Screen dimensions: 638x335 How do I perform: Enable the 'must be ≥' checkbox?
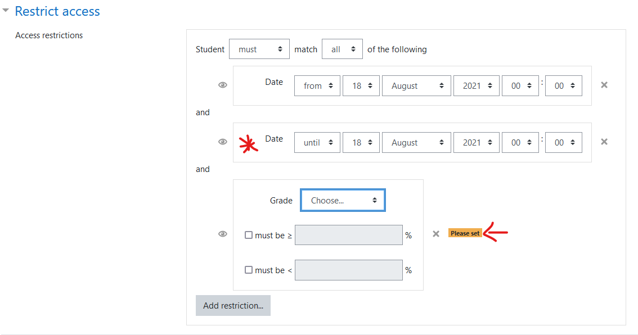249,235
